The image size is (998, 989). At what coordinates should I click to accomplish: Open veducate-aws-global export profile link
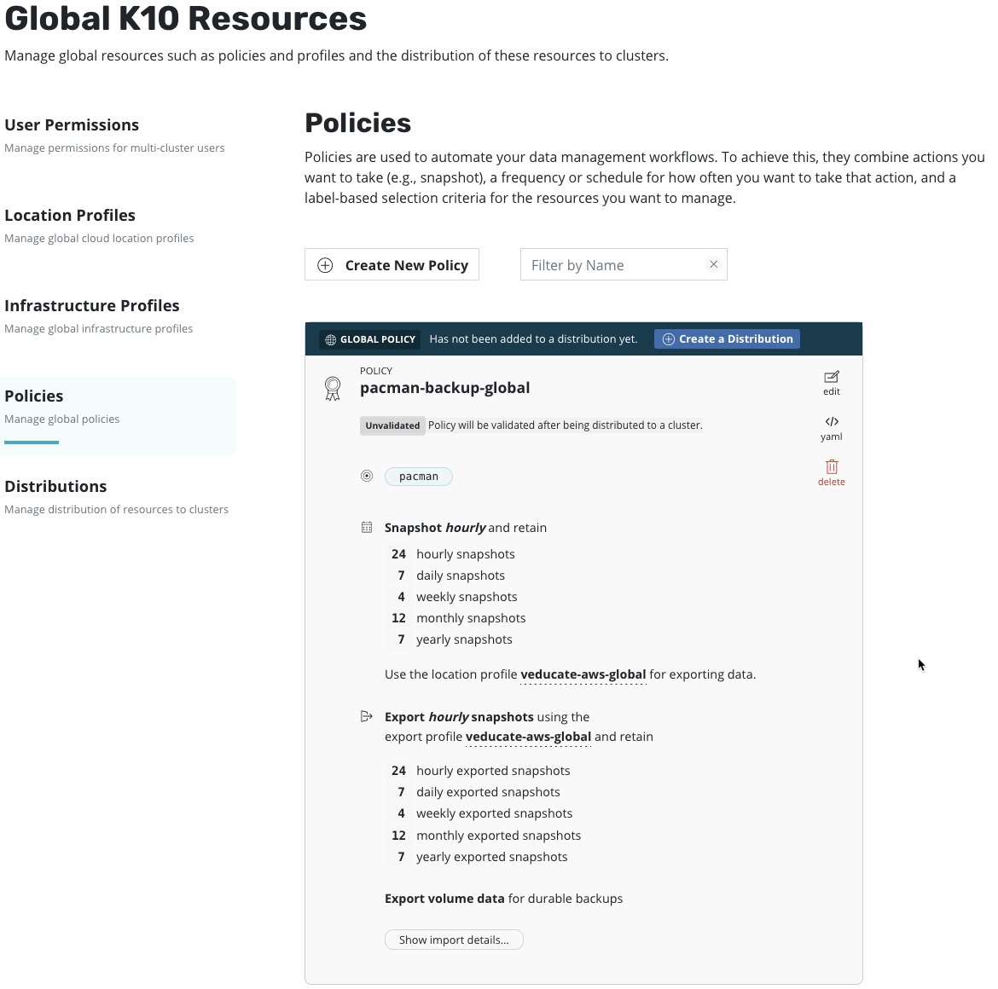coord(528,737)
